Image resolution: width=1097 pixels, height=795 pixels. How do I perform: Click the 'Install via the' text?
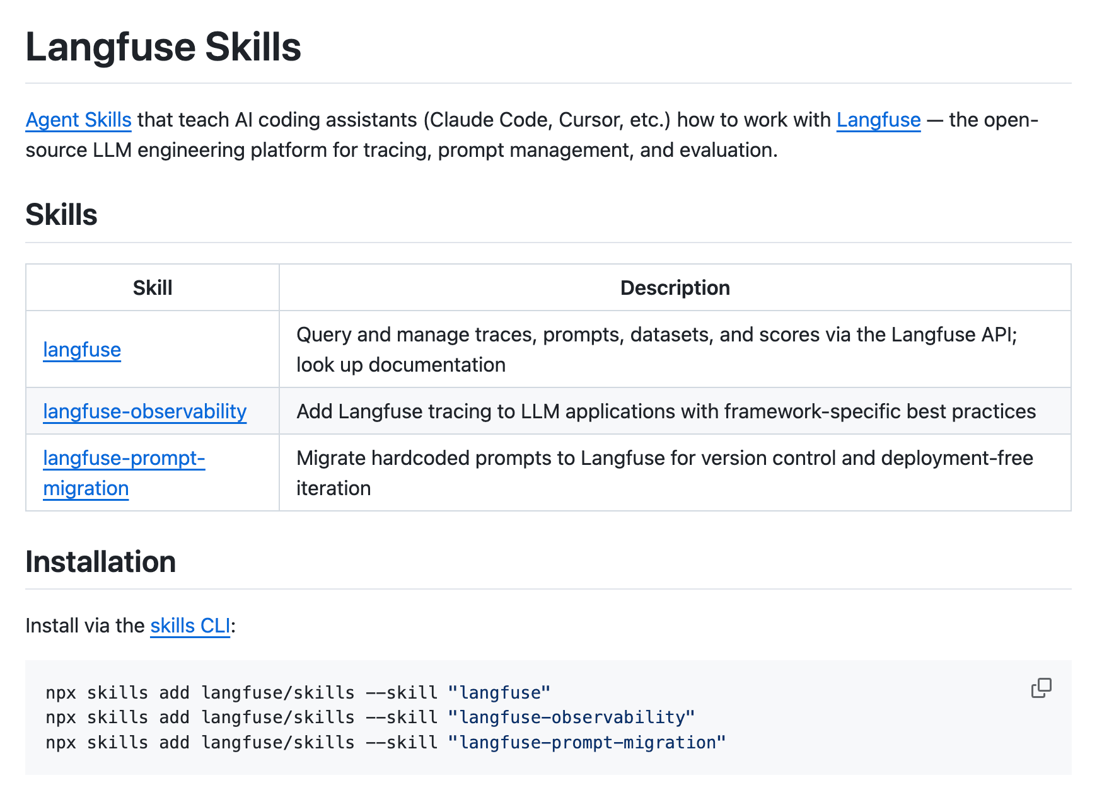pyautogui.click(x=85, y=626)
